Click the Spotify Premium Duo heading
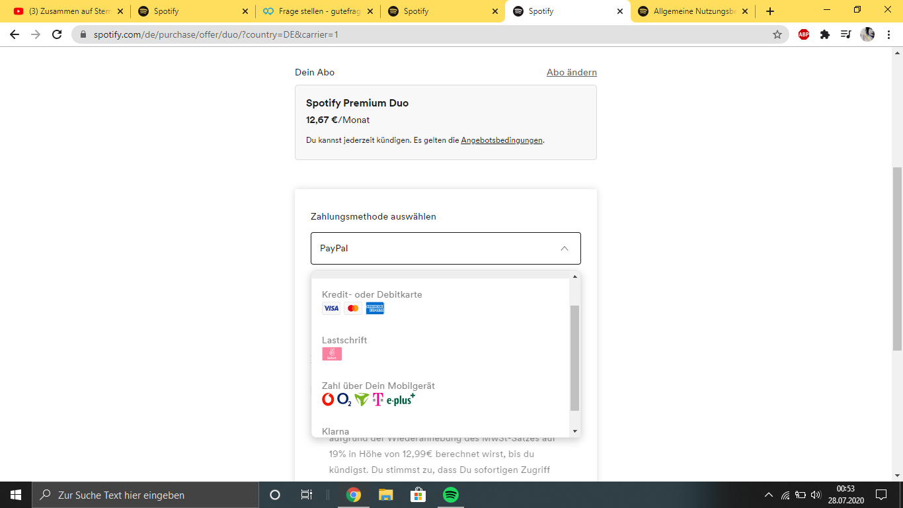Image resolution: width=903 pixels, height=508 pixels. [x=357, y=103]
